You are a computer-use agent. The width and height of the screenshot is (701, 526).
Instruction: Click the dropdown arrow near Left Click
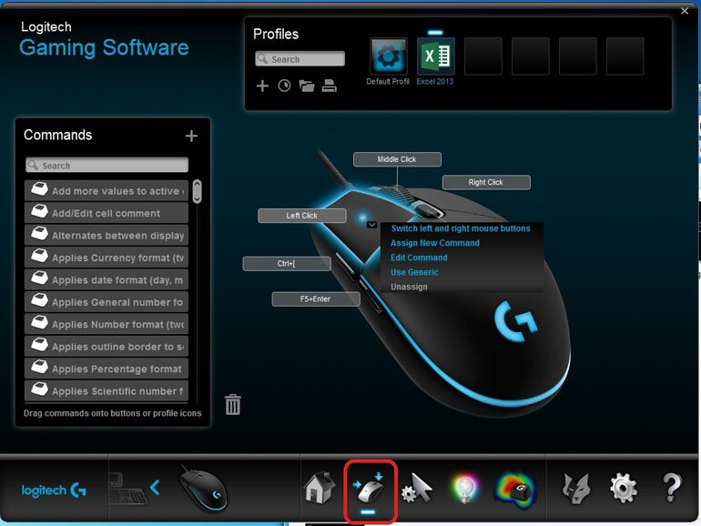tap(372, 225)
